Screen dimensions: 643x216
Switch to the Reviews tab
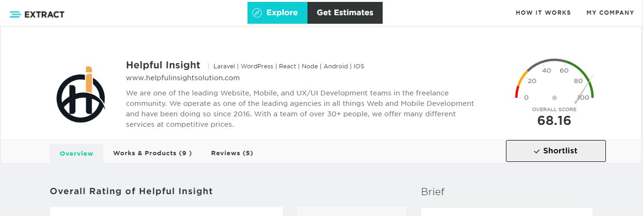coord(232,153)
